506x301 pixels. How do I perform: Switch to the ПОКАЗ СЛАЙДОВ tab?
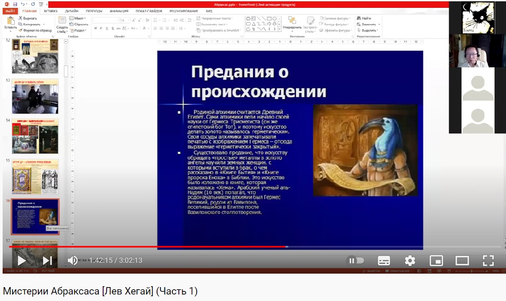coord(149,11)
